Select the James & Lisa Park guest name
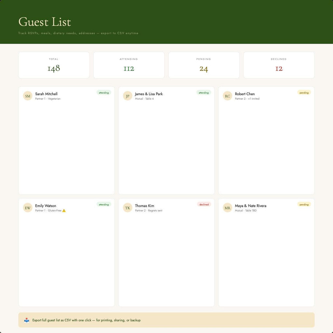This screenshot has height=333, width=333. [149, 94]
